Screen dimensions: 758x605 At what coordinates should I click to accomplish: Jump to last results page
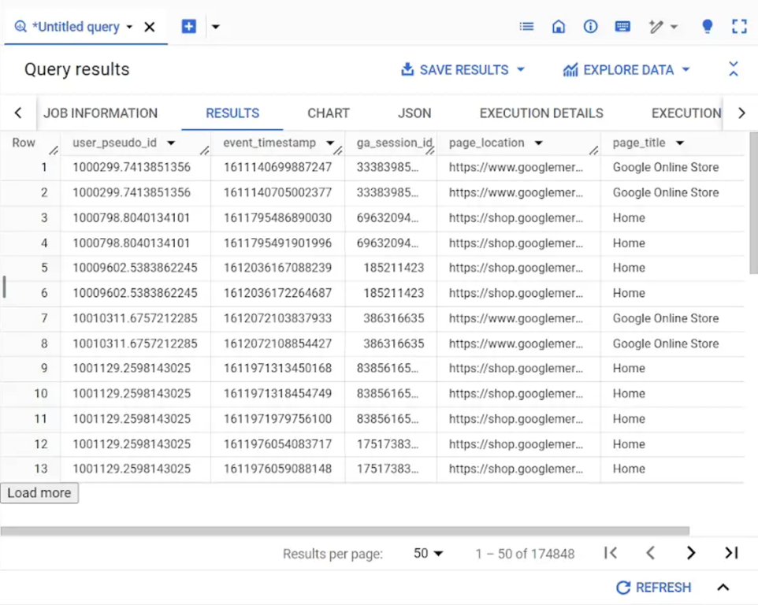pyautogui.click(x=731, y=553)
